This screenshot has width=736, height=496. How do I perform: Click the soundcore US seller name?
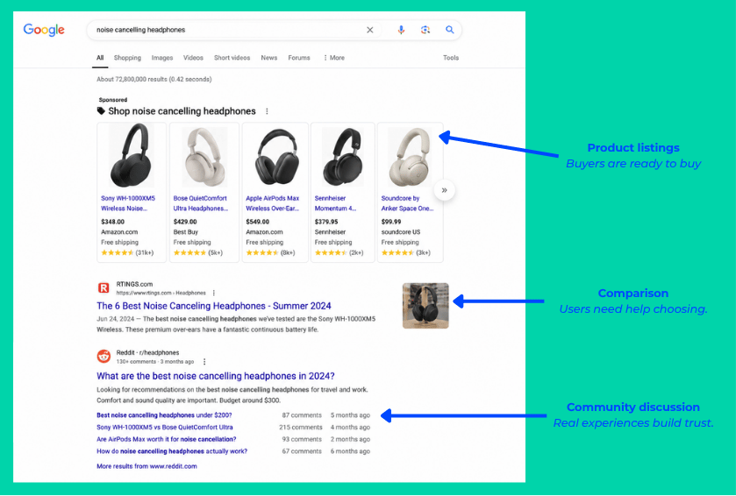click(401, 232)
